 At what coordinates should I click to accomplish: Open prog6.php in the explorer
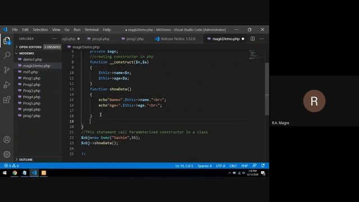31,109
